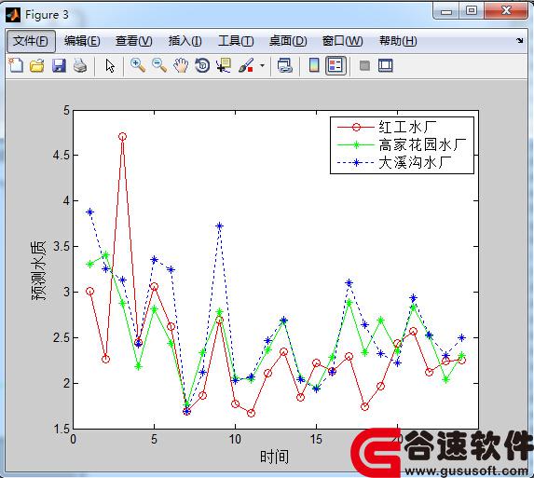Image resolution: width=534 pixels, height=478 pixels.
Task: Open a file using the folder icon
Action: coord(37,65)
